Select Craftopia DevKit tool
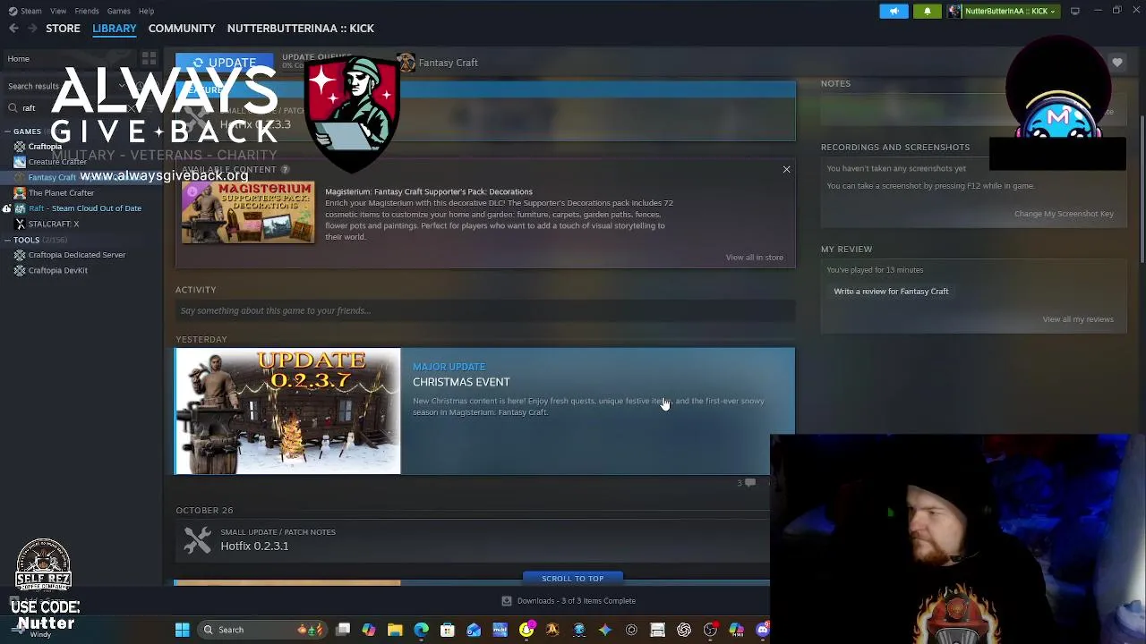Image resolution: width=1146 pixels, height=644 pixels. point(58,270)
